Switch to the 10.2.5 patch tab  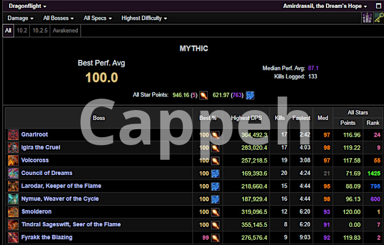(40, 30)
